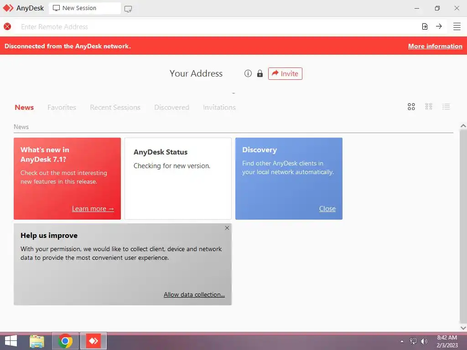The image size is (467, 350).
Task: Click the taskbar clock and date
Action: click(447, 341)
